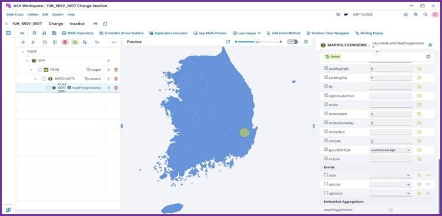Click the green copy icon in tree toolbar

75,42
